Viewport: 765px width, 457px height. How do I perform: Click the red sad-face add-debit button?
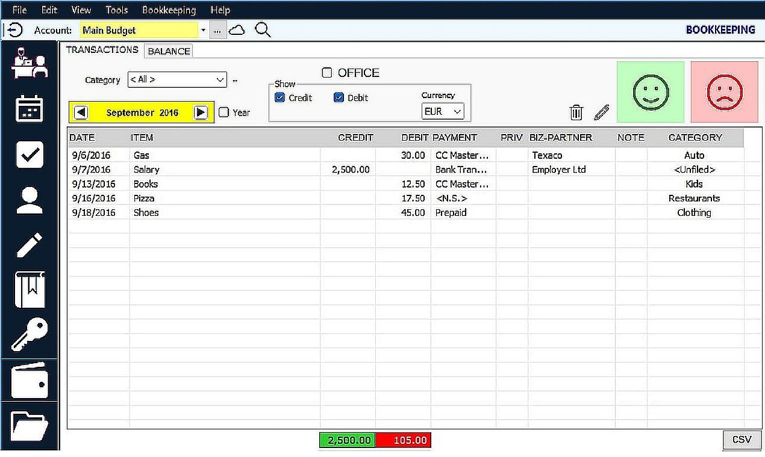[725, 92]
